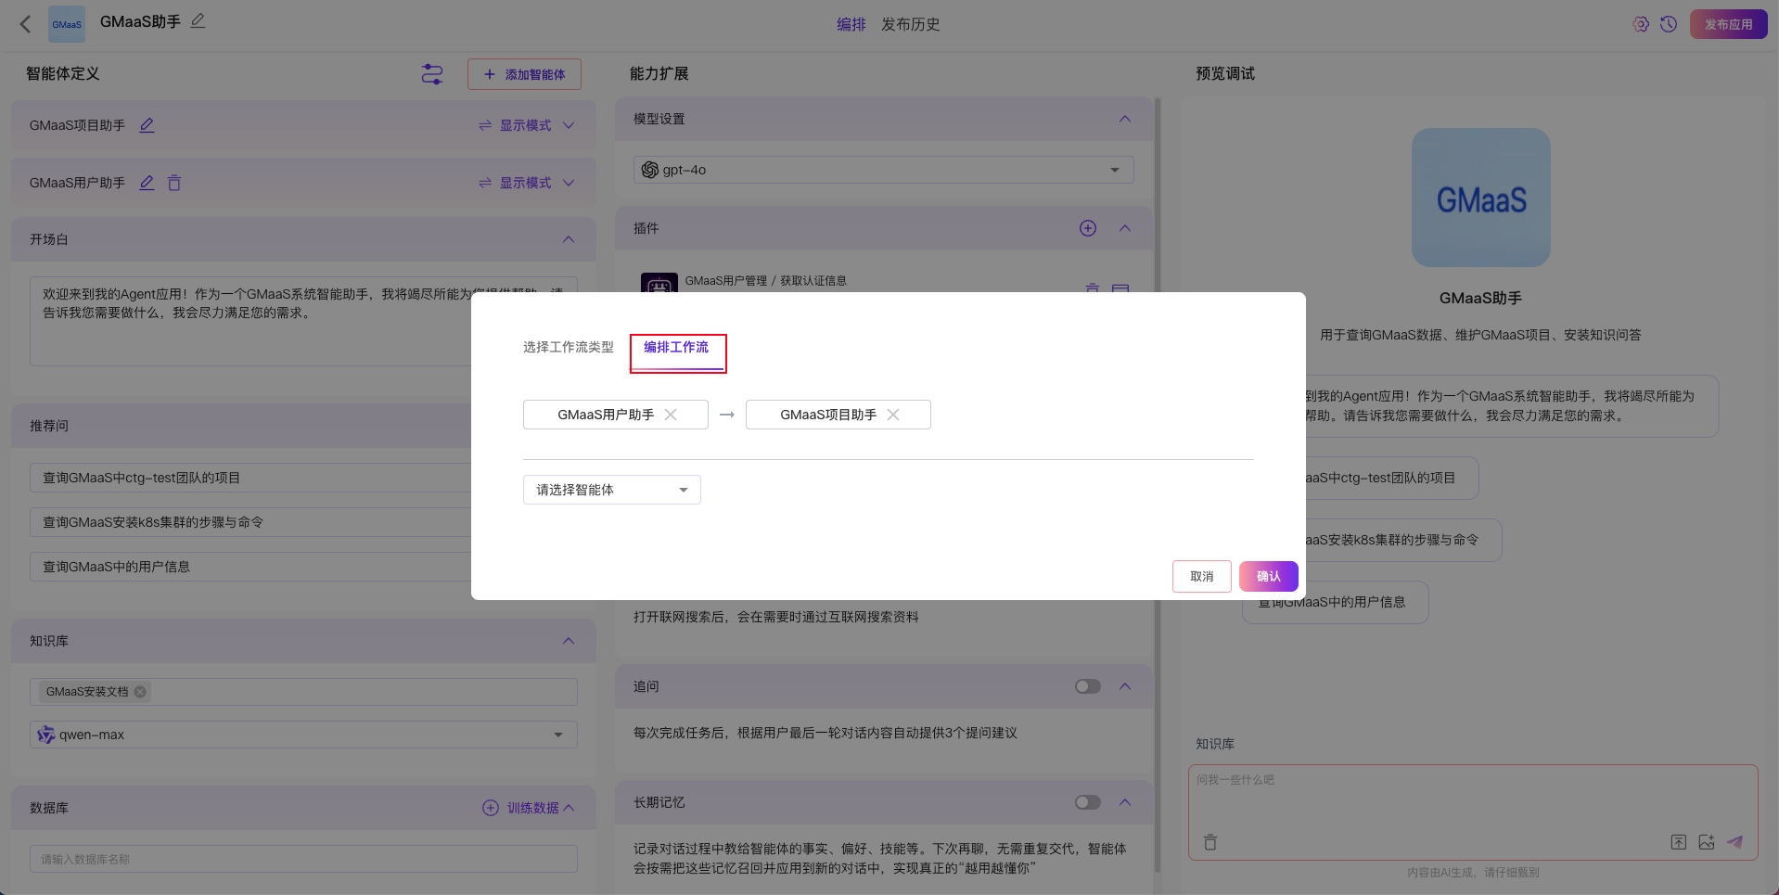This screenshot has width=1779, height=895.
Task: Click the GMaaS用户管理 / 获取认证信息 plugin text
Action: (x=765, y=281)
